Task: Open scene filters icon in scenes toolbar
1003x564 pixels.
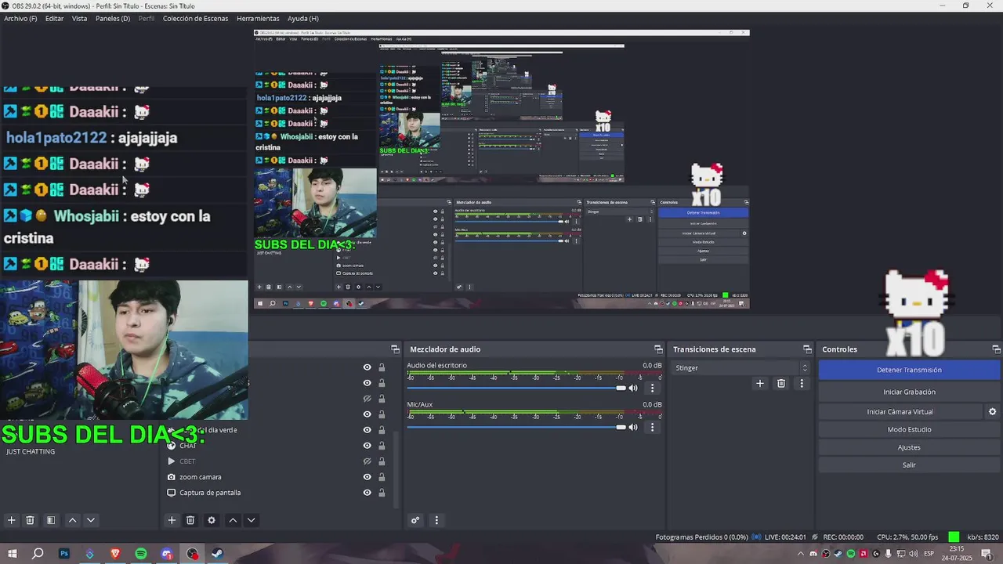Action: [51, 520]
